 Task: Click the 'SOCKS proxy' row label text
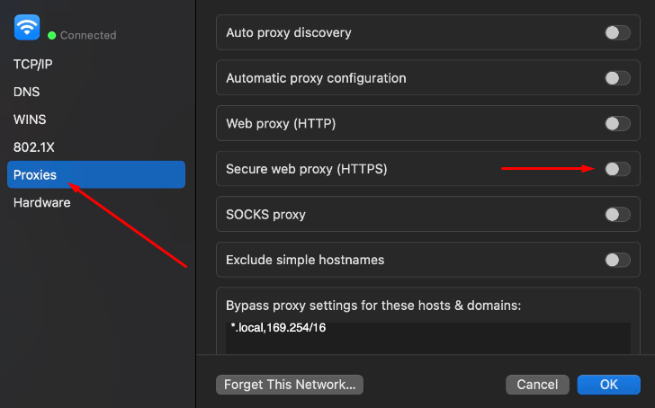click(x=265, y=215)
